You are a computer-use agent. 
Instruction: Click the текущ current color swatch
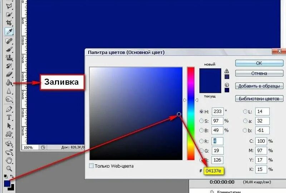pyautogui.click(x=210, y=87)
